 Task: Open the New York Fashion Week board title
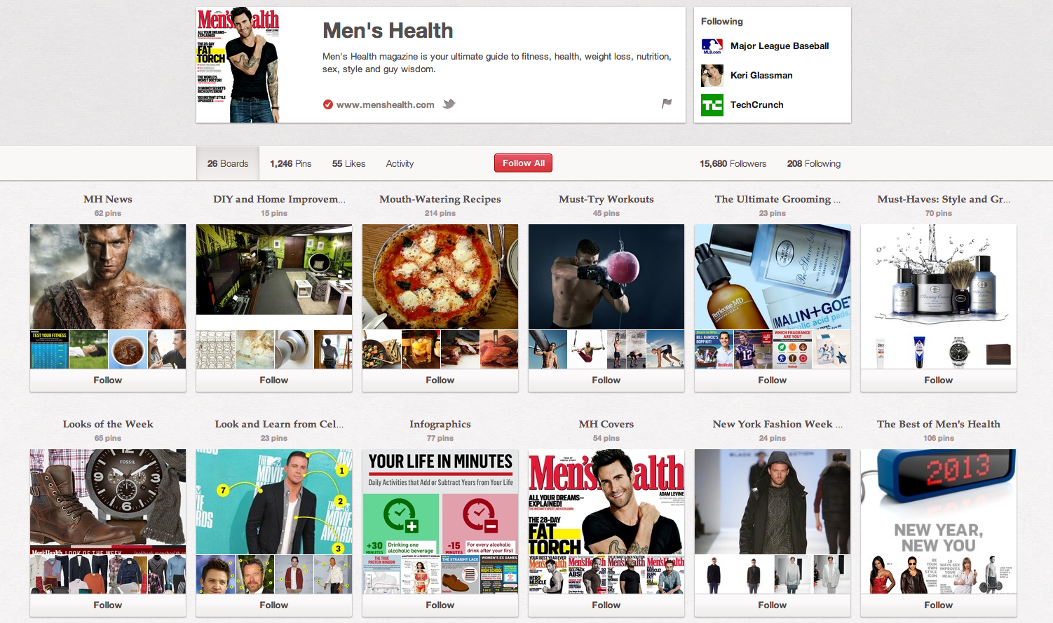point(777,424)
